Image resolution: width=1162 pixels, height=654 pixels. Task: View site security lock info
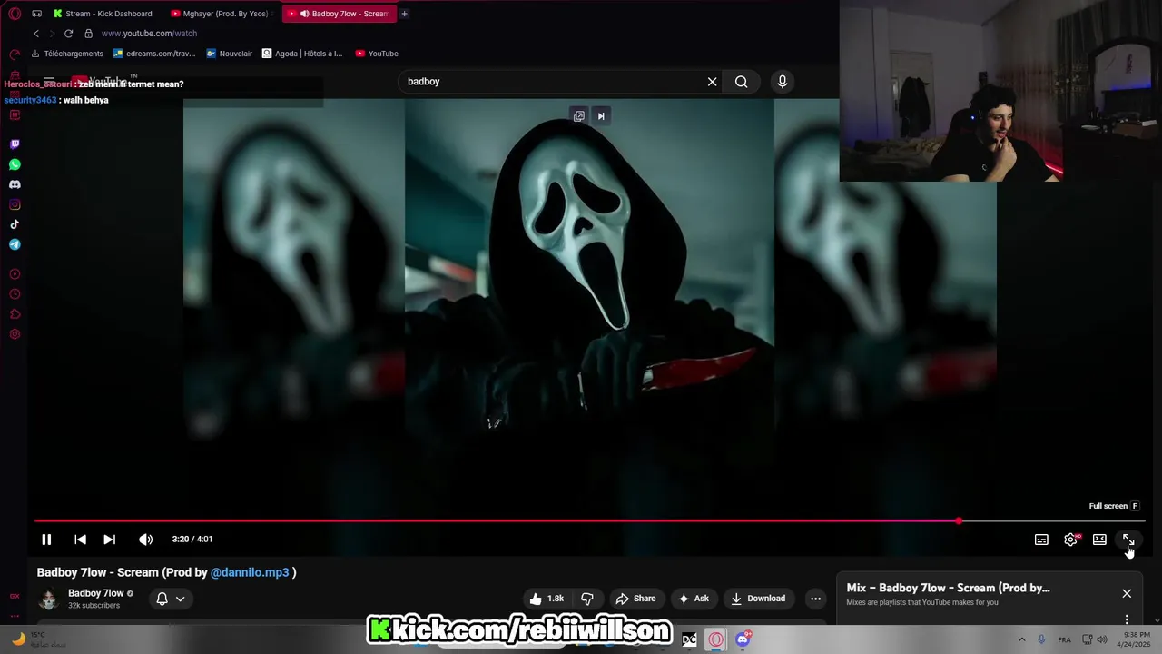(x=88, y=34)
